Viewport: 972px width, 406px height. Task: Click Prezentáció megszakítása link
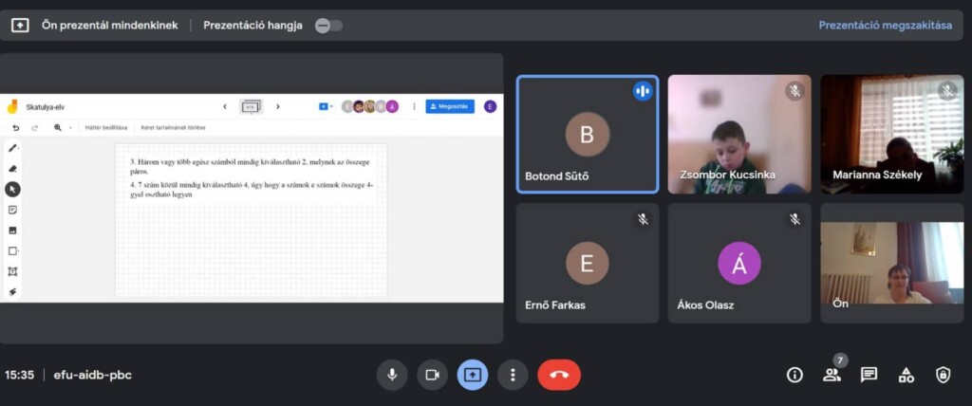(x=885, y=26)
